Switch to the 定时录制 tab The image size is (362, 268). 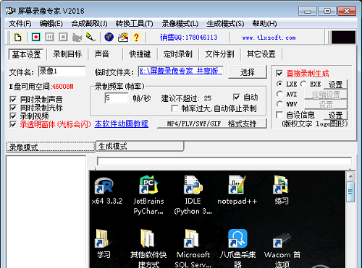tap(178, 54)
